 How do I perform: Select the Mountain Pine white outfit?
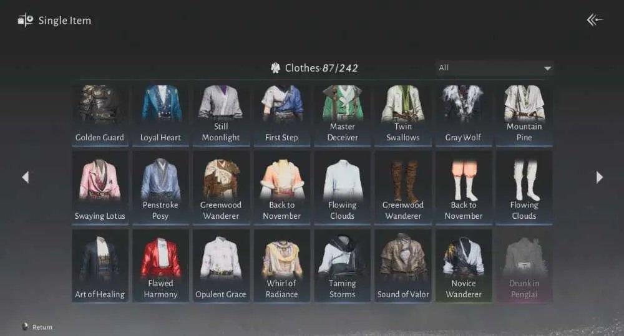click(x=524, y=114)
